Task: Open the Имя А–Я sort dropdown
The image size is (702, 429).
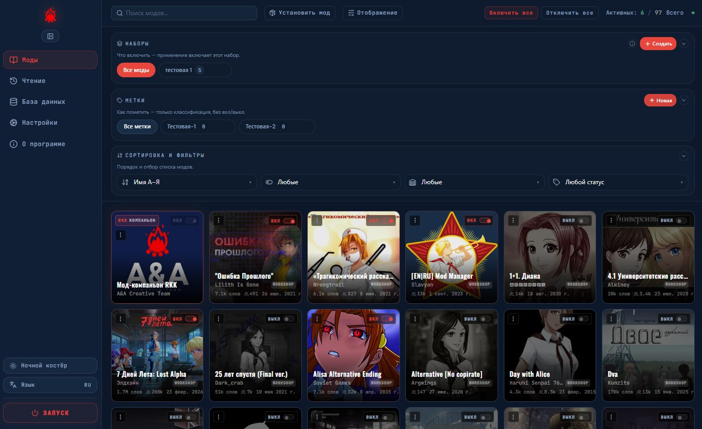Action: pyautogui.click(x=187, y=182)
